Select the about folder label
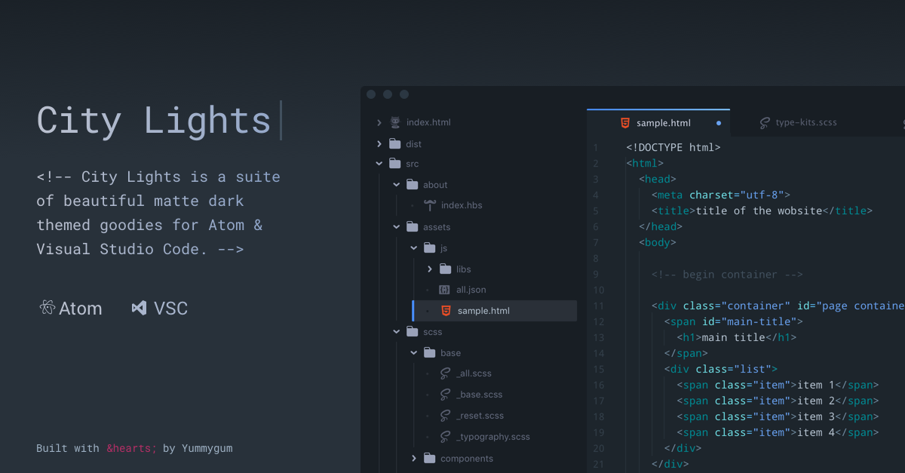Viewport: 905px width, 473px height. [x=435, y=185]
